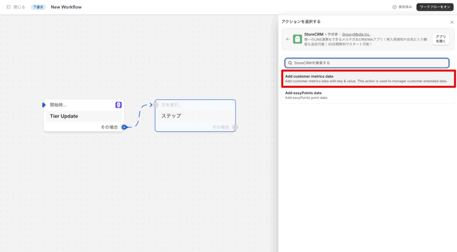This screenshot has width=457, height=252.
Task: Click the 開始時... label on trigger card
Action: pyautogui.click(x=58, y=105)
